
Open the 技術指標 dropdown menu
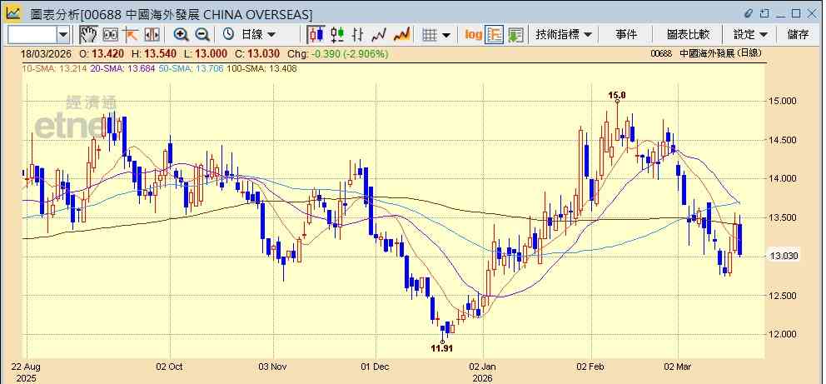pos(564,35)
